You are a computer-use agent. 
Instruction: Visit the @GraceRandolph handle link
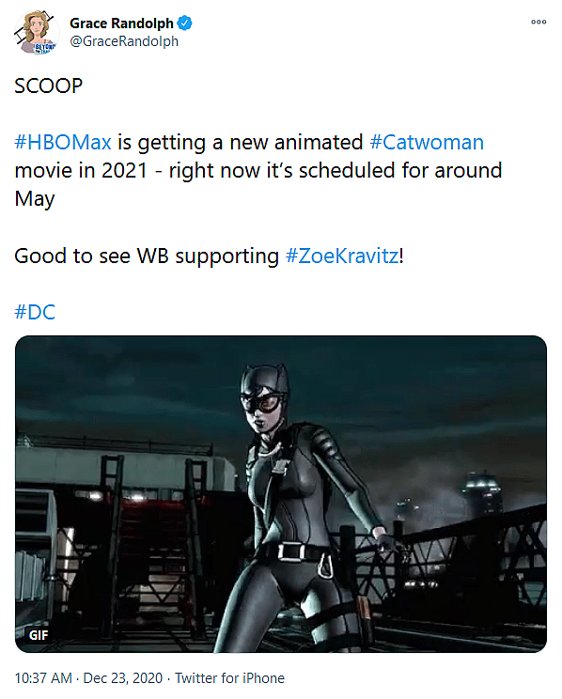coord(124,41)
